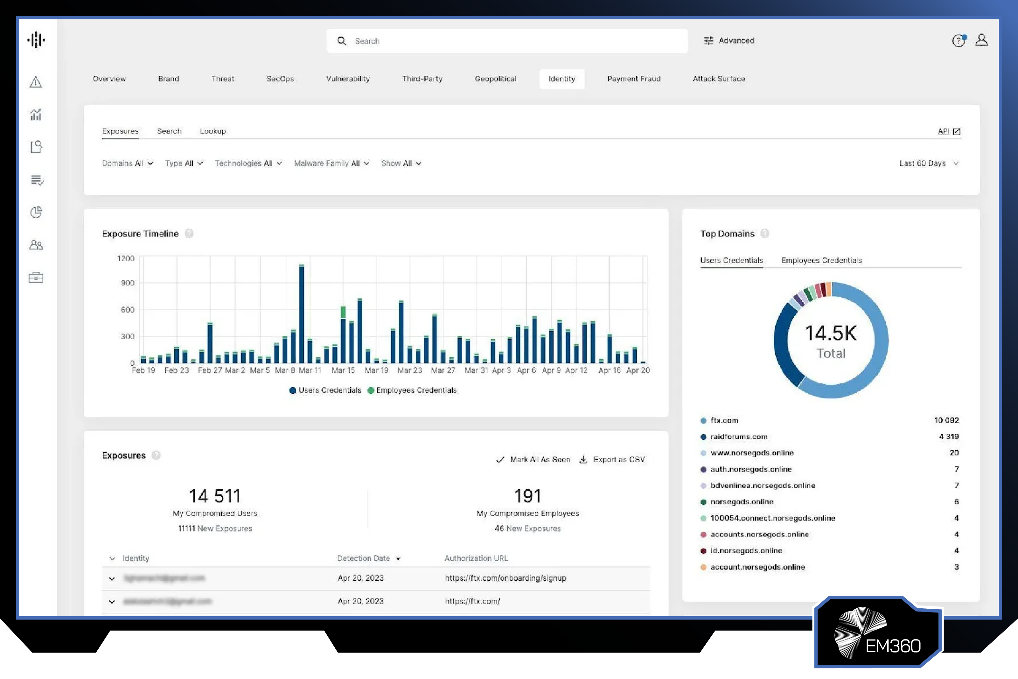Screen dimensions: 1018x679
Task: Expand all rows via Identity header chevron
Action: coord(112,559)
